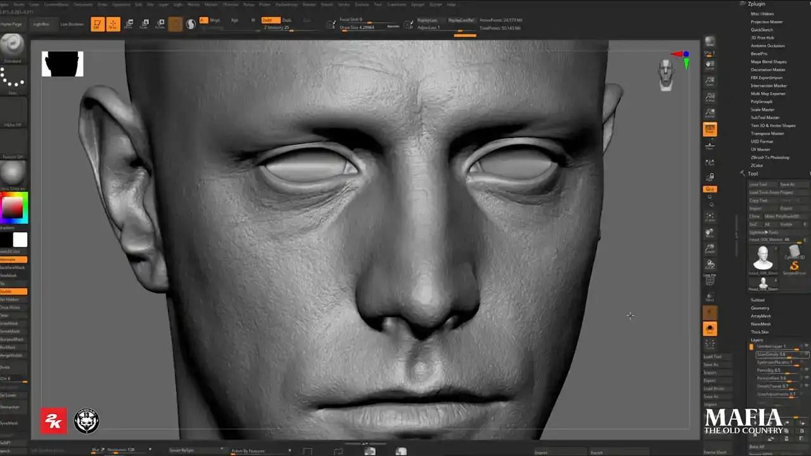Select the Move transform tool
The image size is (811, 456).
(129, 25)
